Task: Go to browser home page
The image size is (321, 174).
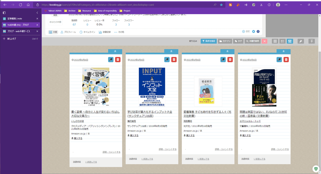Action: (28, 5)
